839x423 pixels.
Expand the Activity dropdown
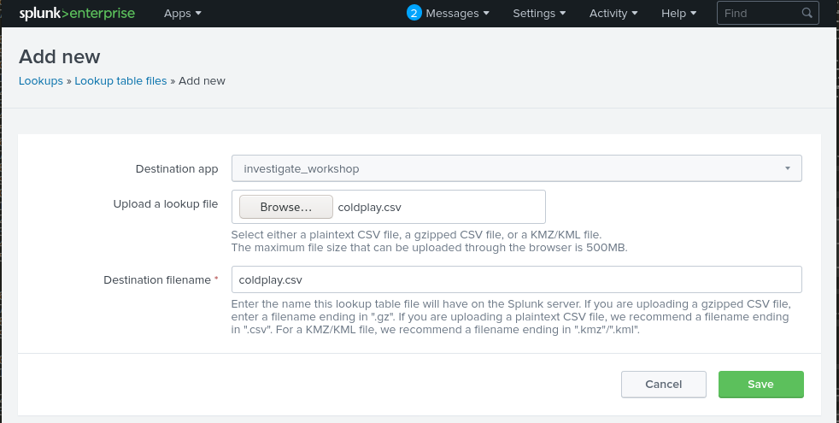tap(614, 14)
